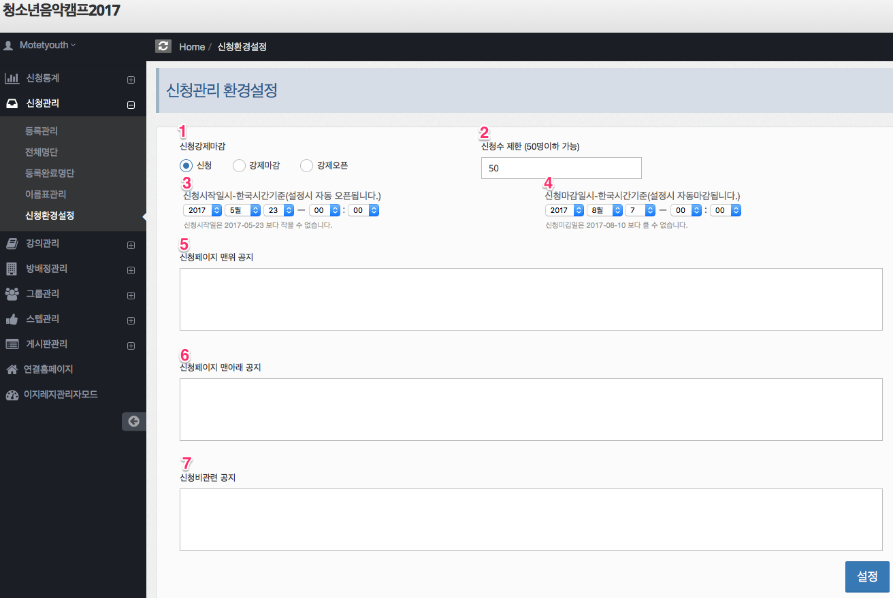Click the house icon for 연결홈페이지
893x598 pixels.
point(11,369)
